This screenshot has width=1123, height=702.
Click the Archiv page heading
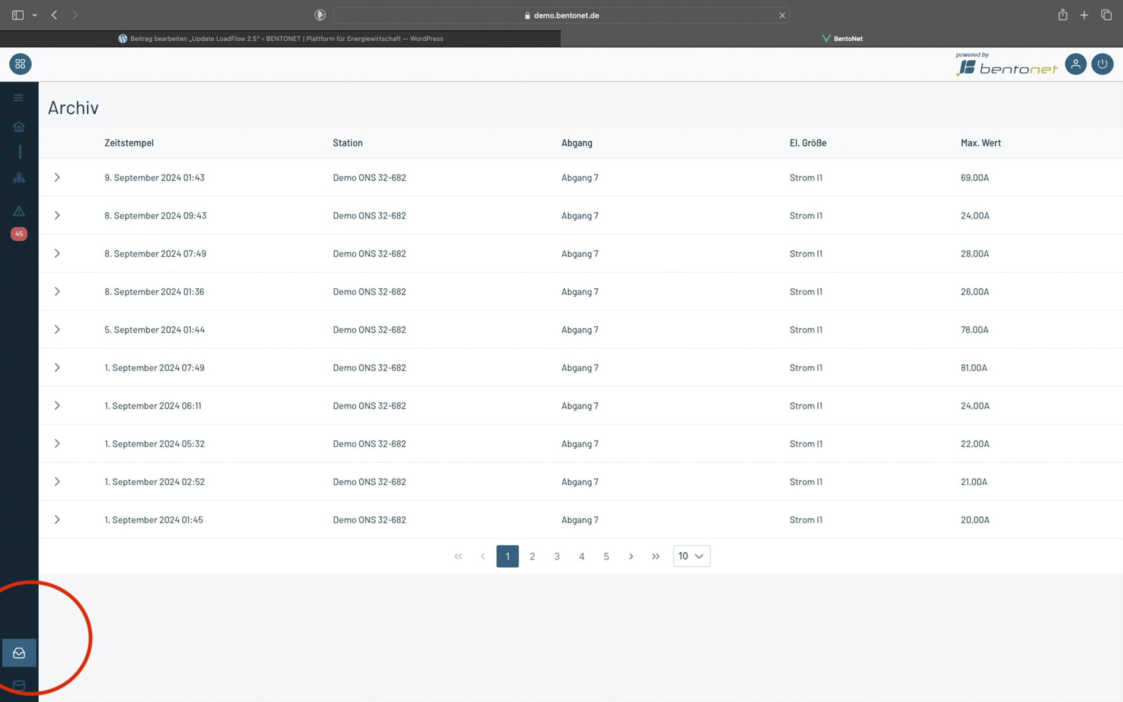point(73,108)
